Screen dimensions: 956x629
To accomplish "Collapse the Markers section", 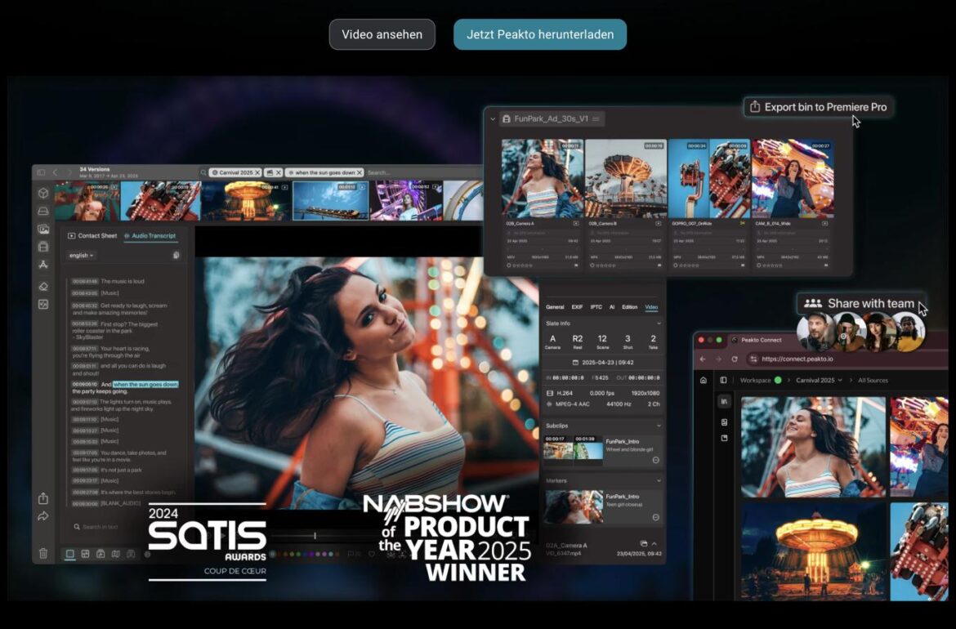I will [659, 481].
